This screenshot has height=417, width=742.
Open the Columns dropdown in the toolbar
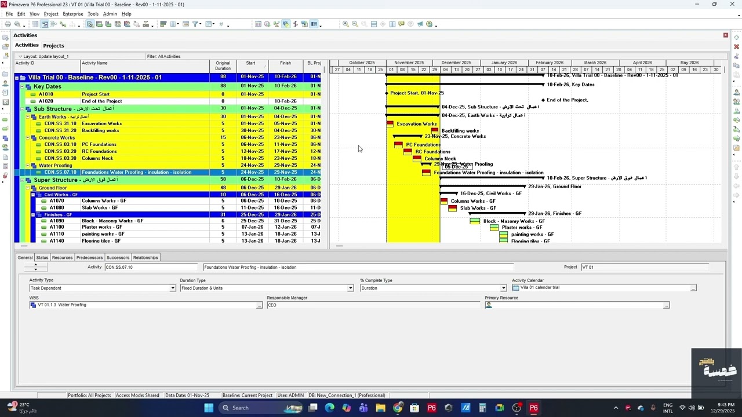tap(178, 24)
